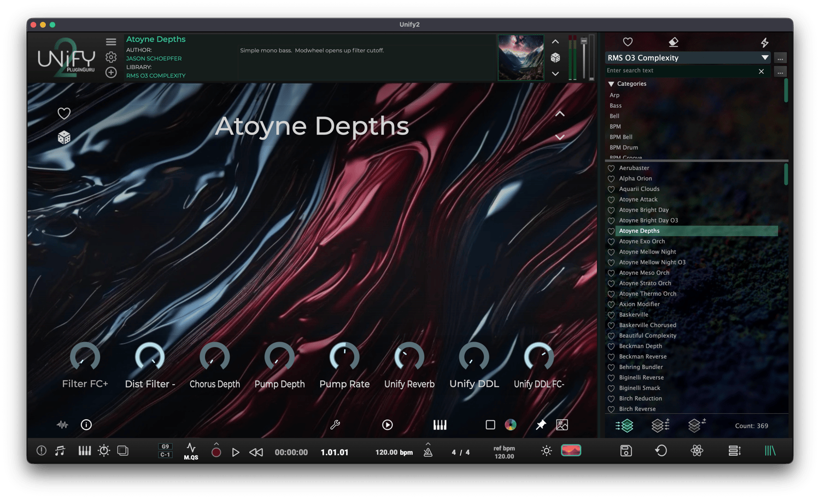820x499 pixels.
Task: Click the revert circular arrow icon
Action: point(661,451)
